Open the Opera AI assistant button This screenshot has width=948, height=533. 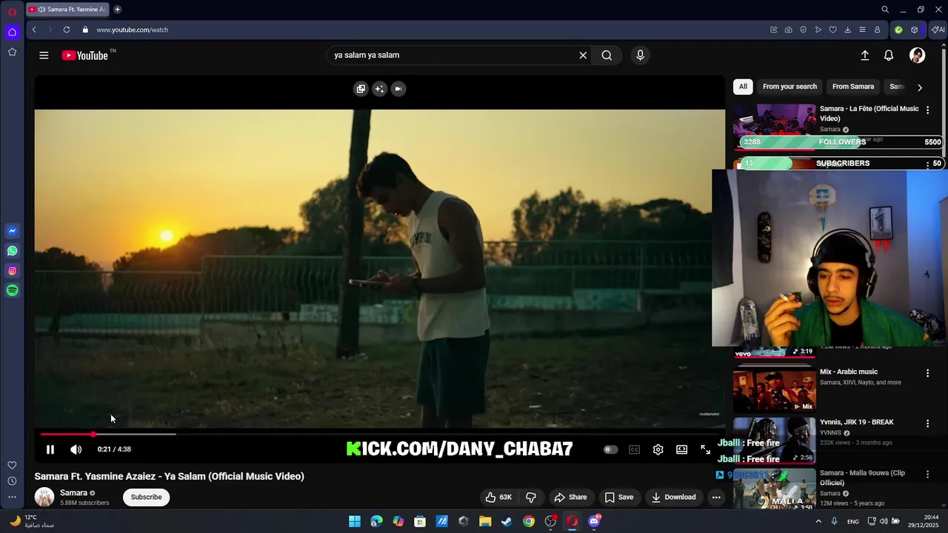(x=938, y=30)
